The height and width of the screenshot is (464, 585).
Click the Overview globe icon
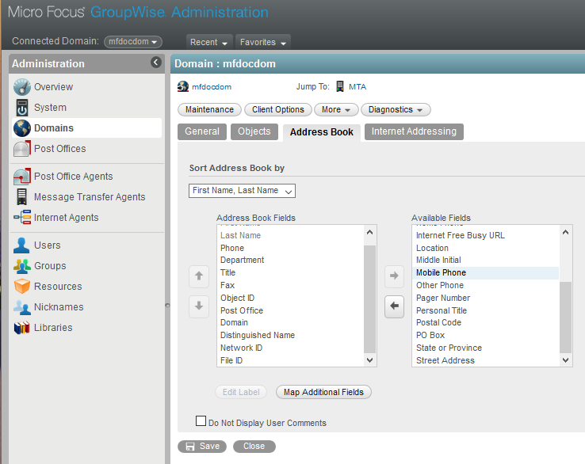click(x=21, y=87)
